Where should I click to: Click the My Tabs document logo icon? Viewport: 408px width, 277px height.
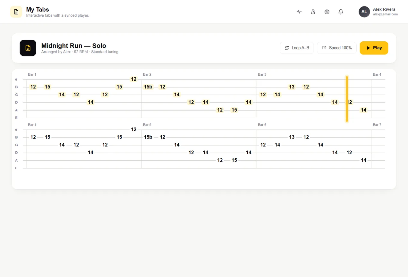pos(16,12)
